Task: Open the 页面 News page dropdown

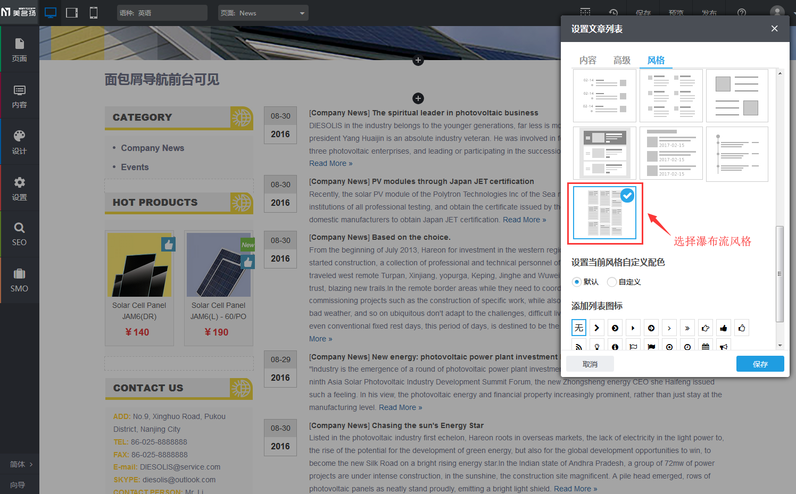Action: (263, 13)
